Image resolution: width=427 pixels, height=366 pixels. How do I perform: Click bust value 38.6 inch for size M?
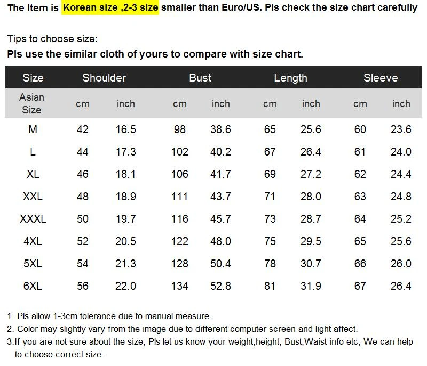220,129
